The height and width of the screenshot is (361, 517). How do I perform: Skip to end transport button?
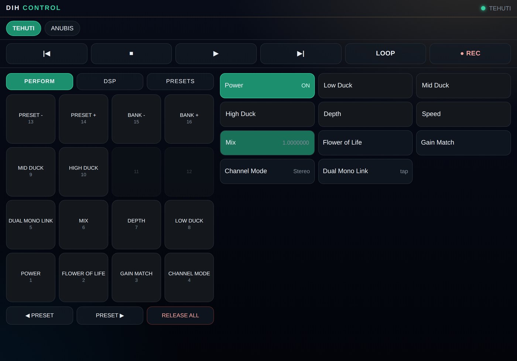(301, 54)
